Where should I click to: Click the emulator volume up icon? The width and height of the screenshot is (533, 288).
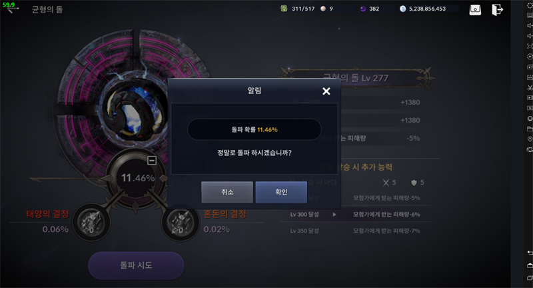(530, 25)
